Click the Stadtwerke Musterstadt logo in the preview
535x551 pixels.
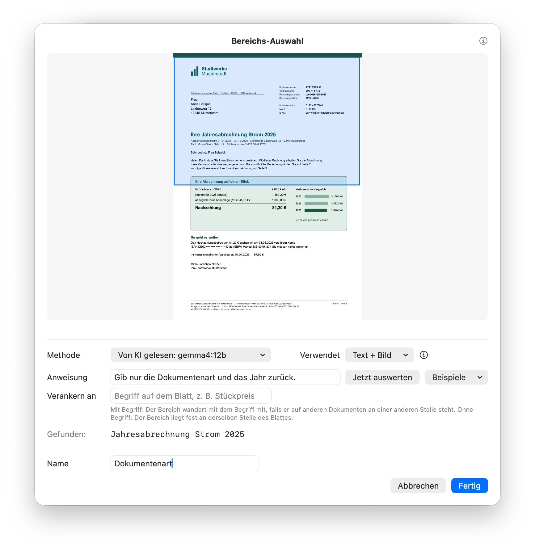209,71
